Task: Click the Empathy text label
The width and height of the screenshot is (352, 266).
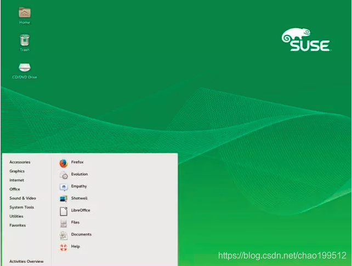Action: click(79, 186)
